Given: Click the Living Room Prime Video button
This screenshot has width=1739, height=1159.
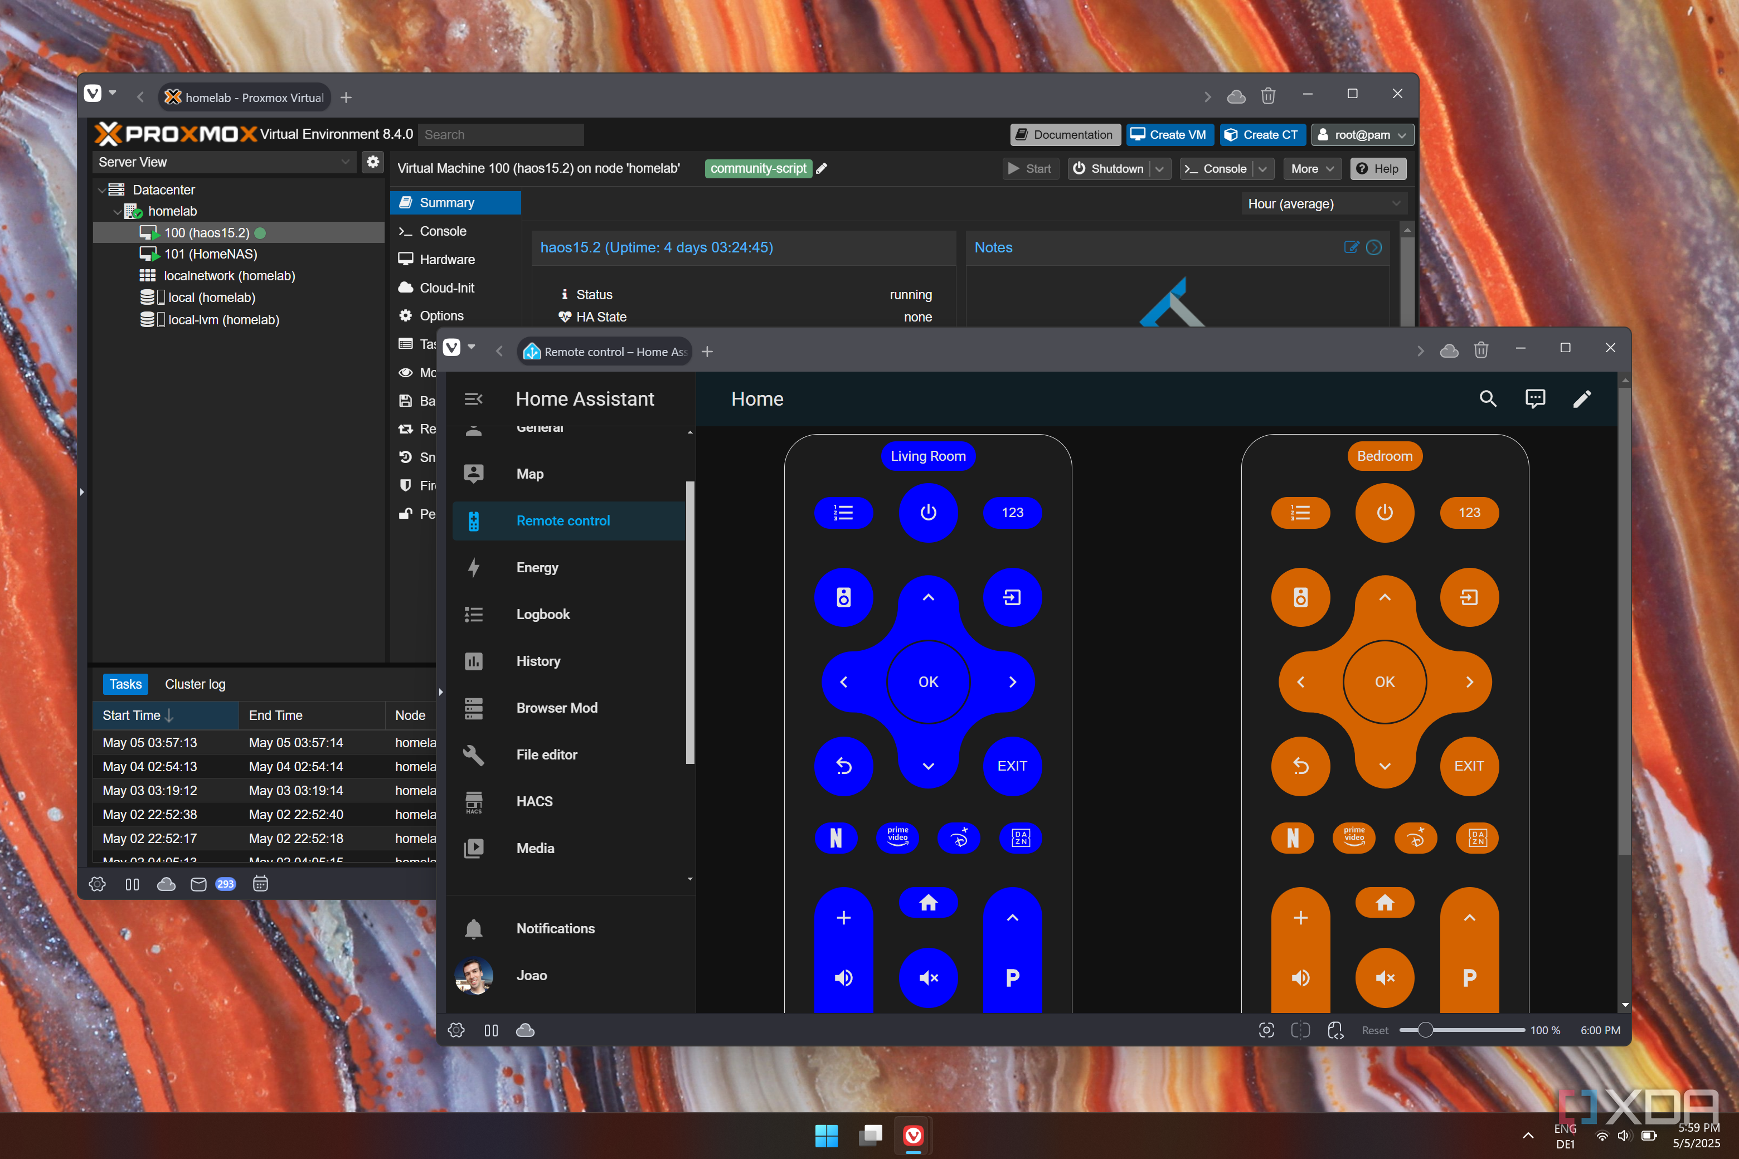Looking at the screenshot, I should 897,838.
